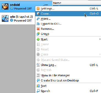Open Settings from the context menu

coord(68,9)
